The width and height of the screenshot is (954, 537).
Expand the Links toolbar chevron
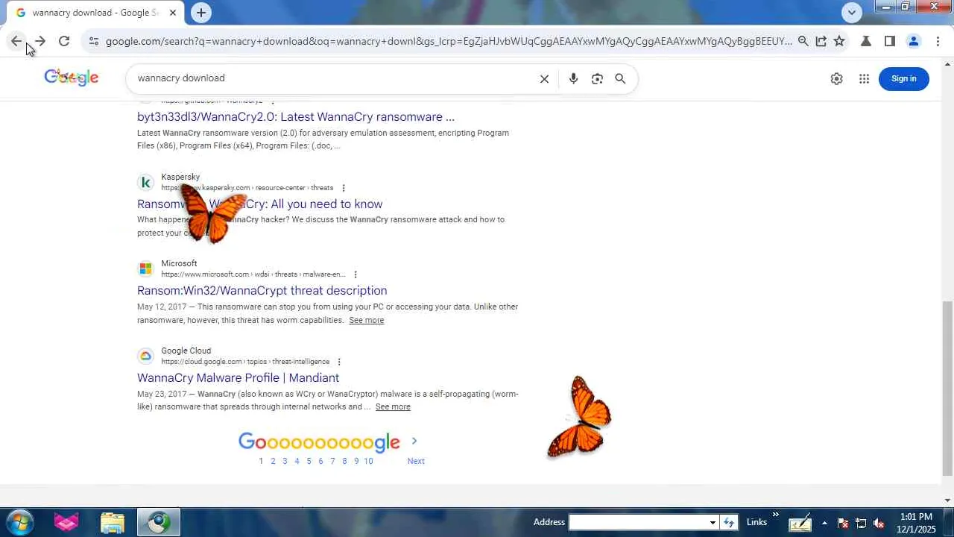click(775, 515)
